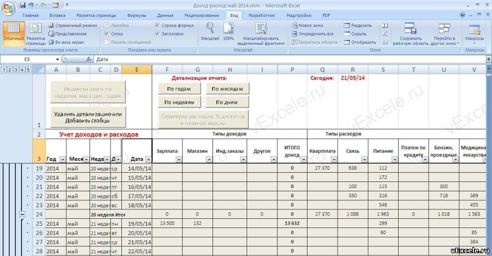The width and height of the screenshot is (492, 256).
Task: Select outline level 3 button
Action: [x=16, y=70]
